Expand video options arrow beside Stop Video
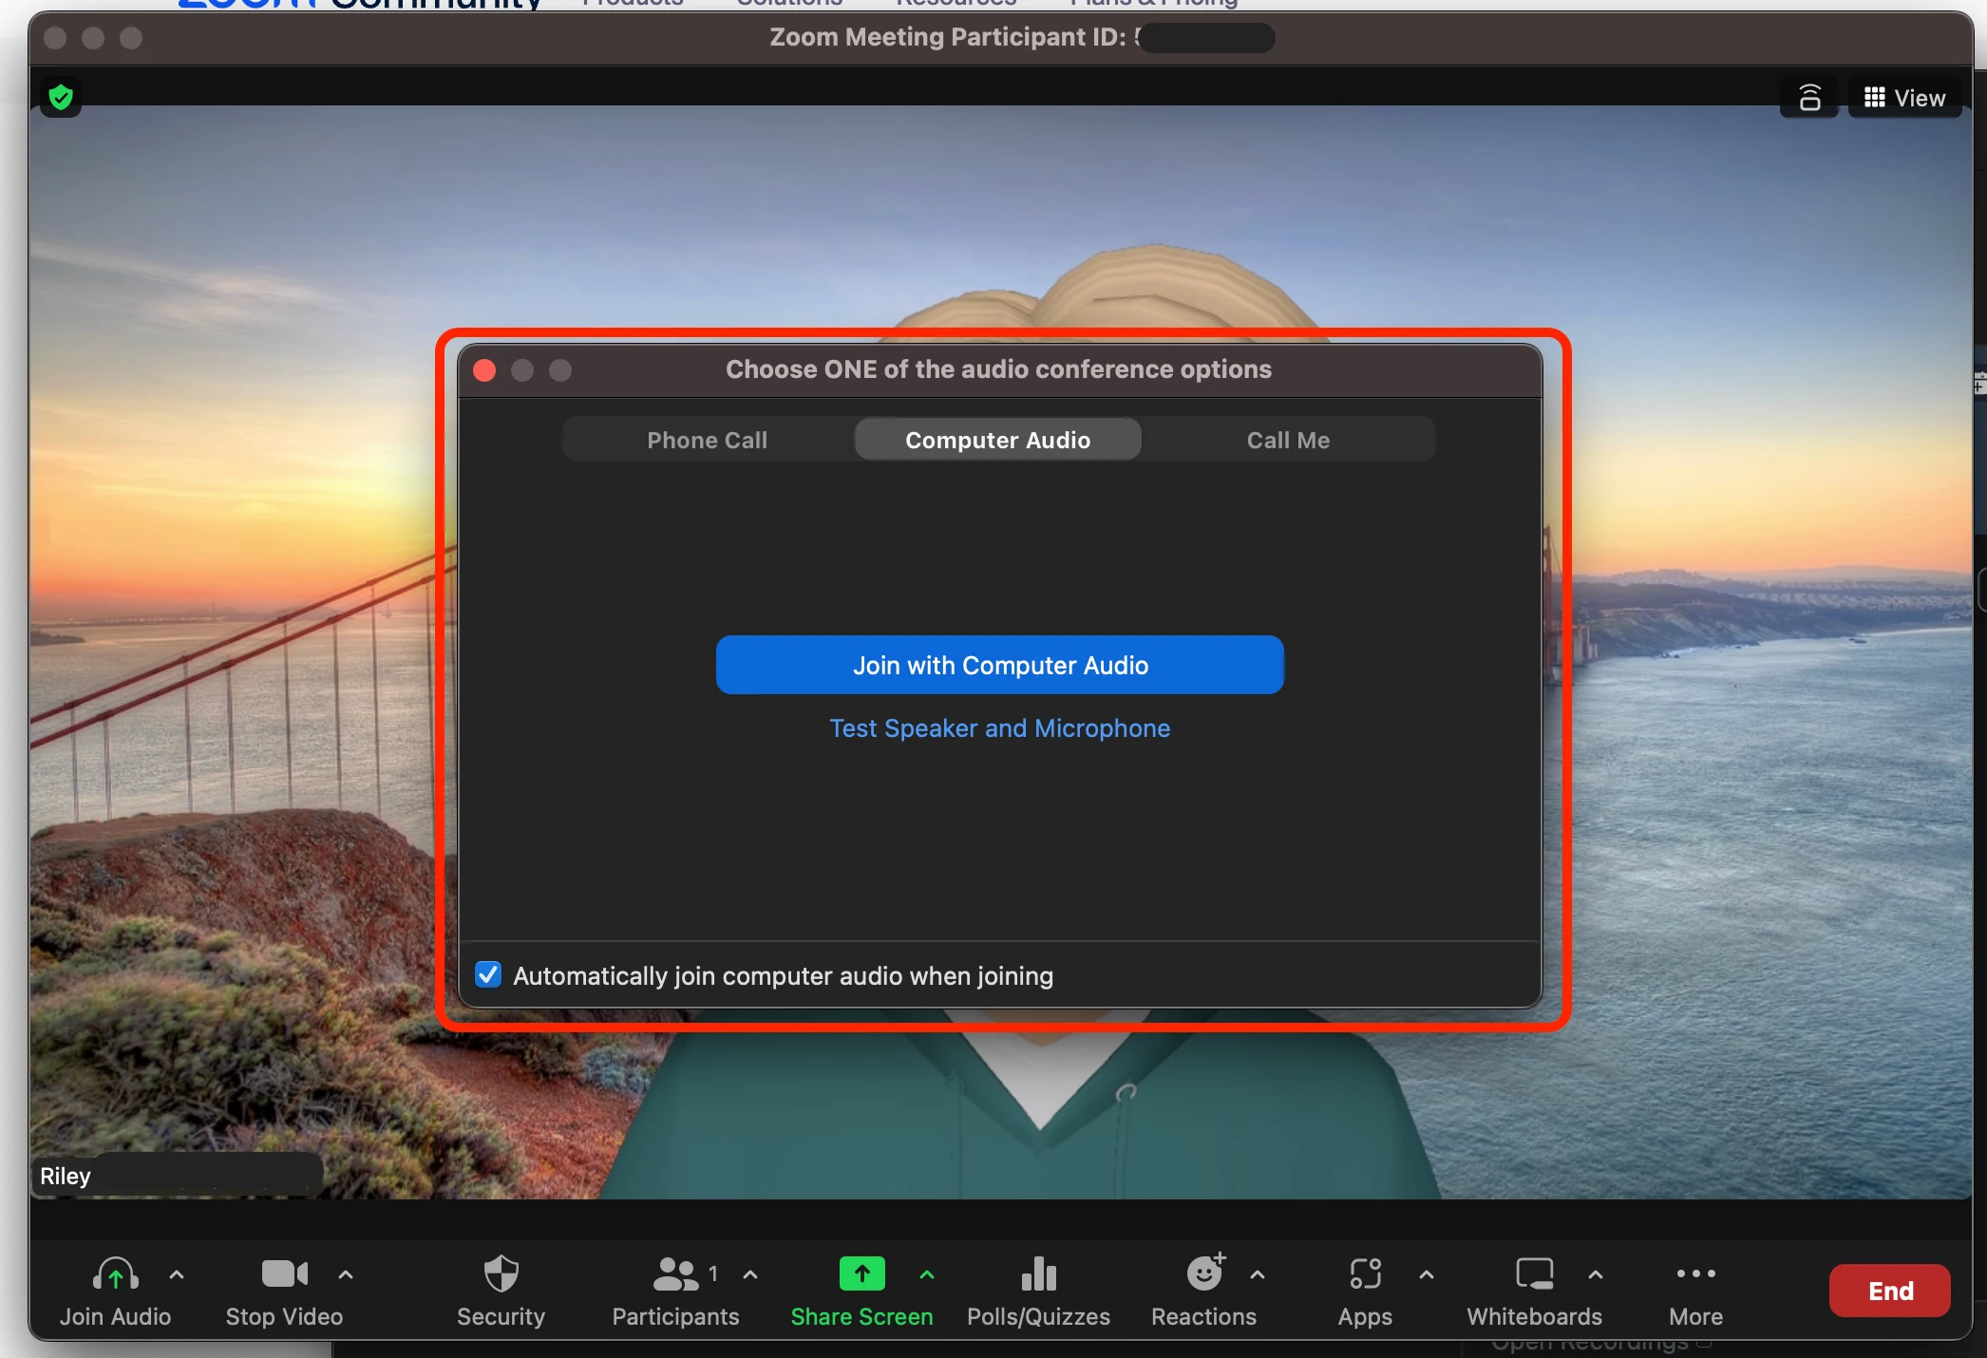Image resolution: width=1987 pixels, height=1358 pixels. 346,1275
